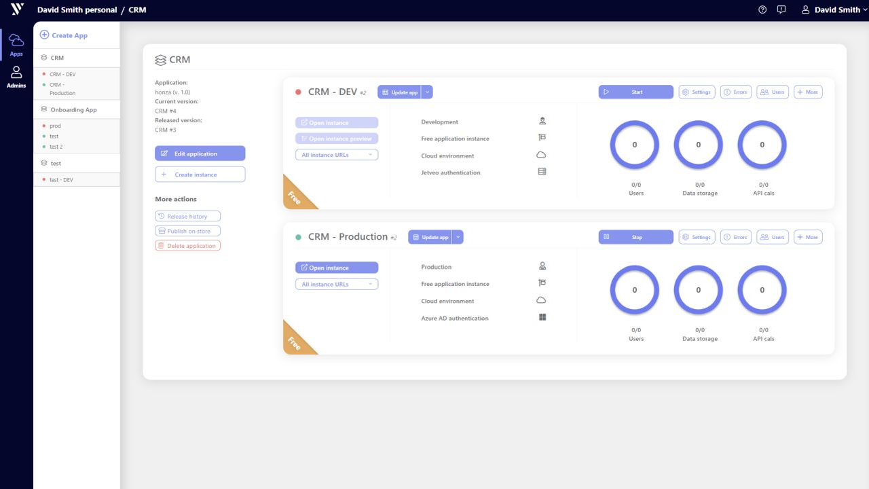
Task: Click the Jetveo authentication icon
Action: (x=542, y=172)
